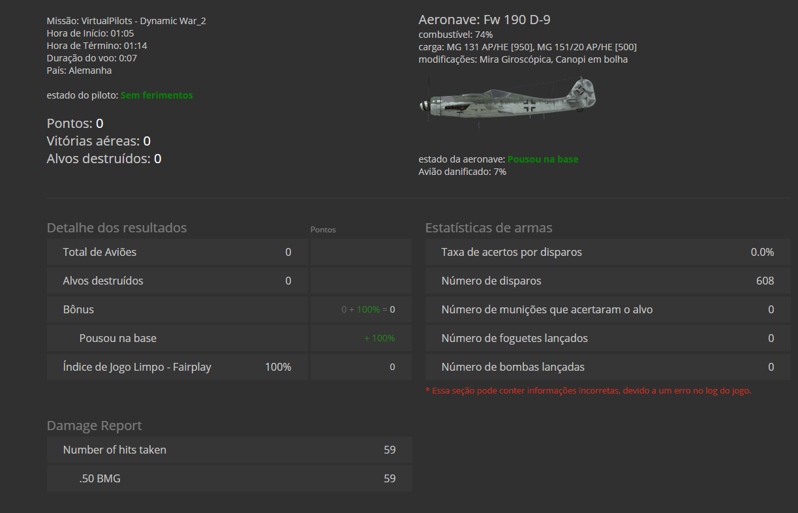Click the 'Bônus' row
The image size is (798, 513).
pos(177,309)
